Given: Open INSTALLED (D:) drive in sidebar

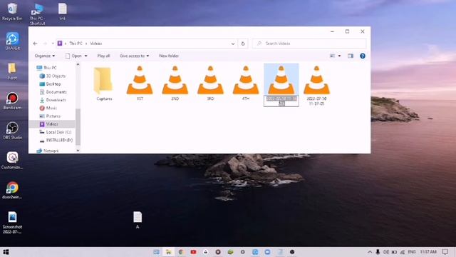Looking at the screenshot, I should pos(59,140).
